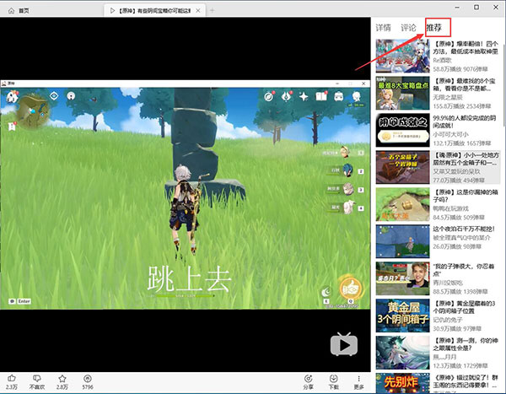Click the 下载 download icon
506x394 pixels.
coord(333,377)
